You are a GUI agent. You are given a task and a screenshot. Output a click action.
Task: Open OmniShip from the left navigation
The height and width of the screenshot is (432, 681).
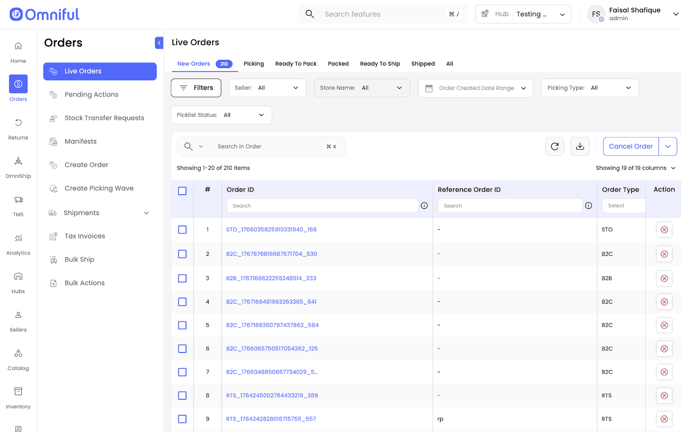pos(18,161)
